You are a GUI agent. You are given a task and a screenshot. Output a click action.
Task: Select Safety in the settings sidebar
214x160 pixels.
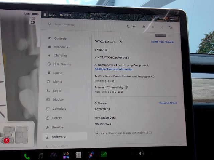(x=54, y=118)
